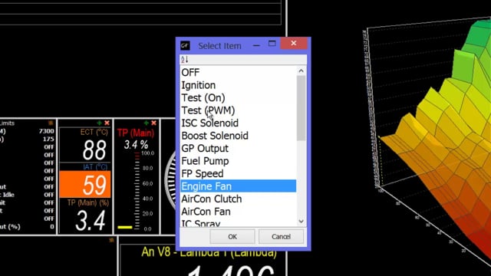Pick ISC Solenoid from the list
The height and width of the screenshot is (276, 491).
pyautogui.click(x=239, y=123)
